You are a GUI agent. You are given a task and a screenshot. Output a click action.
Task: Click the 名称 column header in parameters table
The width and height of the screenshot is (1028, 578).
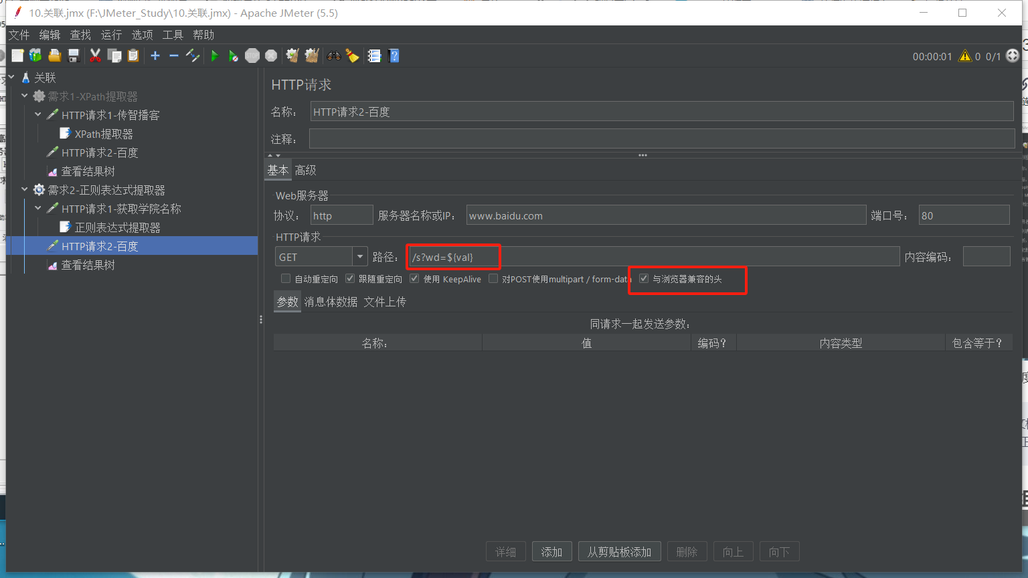[x=377, y=343]
